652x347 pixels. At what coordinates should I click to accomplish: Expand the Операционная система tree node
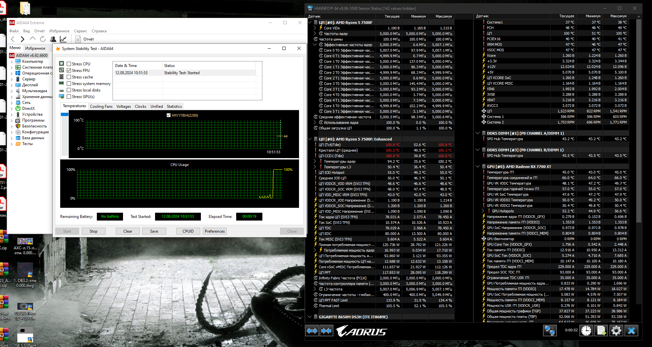[12, 73]
